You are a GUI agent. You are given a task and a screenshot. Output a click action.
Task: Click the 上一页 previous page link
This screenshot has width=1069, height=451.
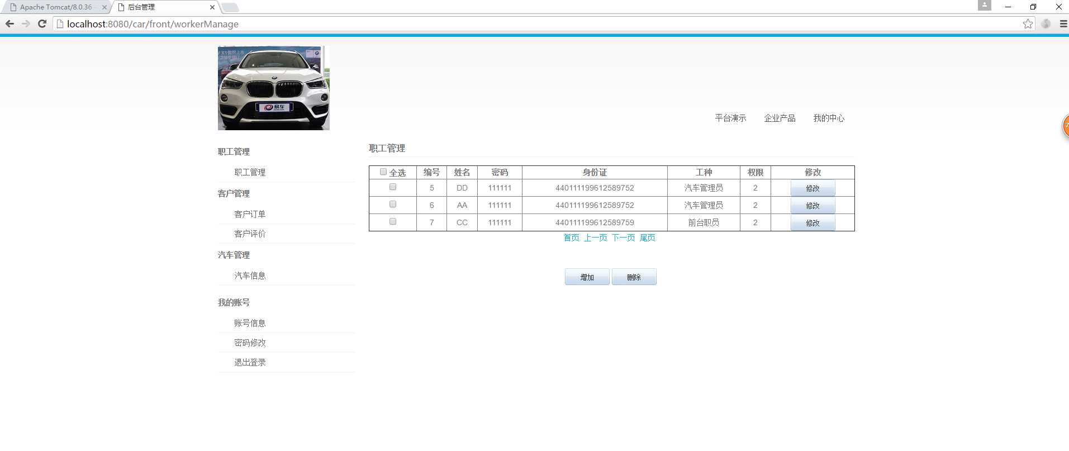[x=595, y=238]
